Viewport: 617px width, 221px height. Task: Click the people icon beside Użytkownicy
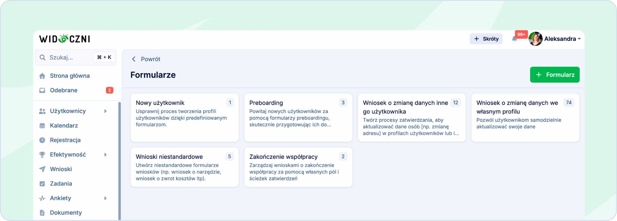tap(42, 111)
